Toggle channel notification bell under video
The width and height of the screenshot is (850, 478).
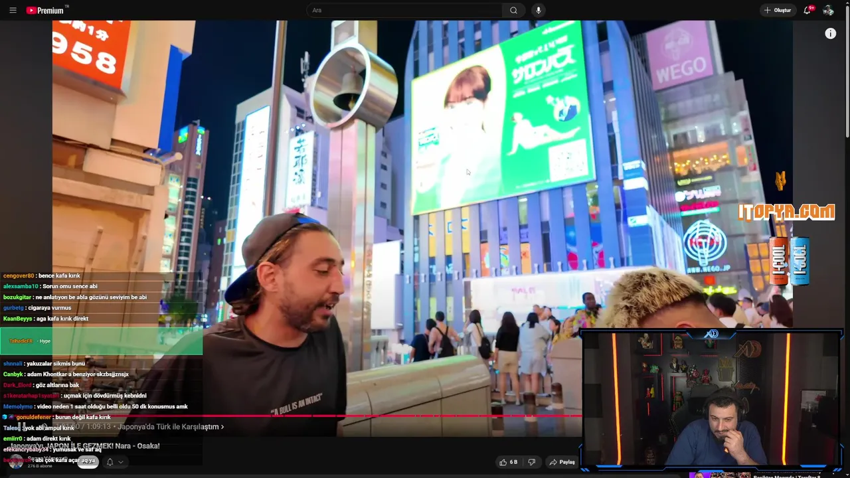(x=110, y=462)
